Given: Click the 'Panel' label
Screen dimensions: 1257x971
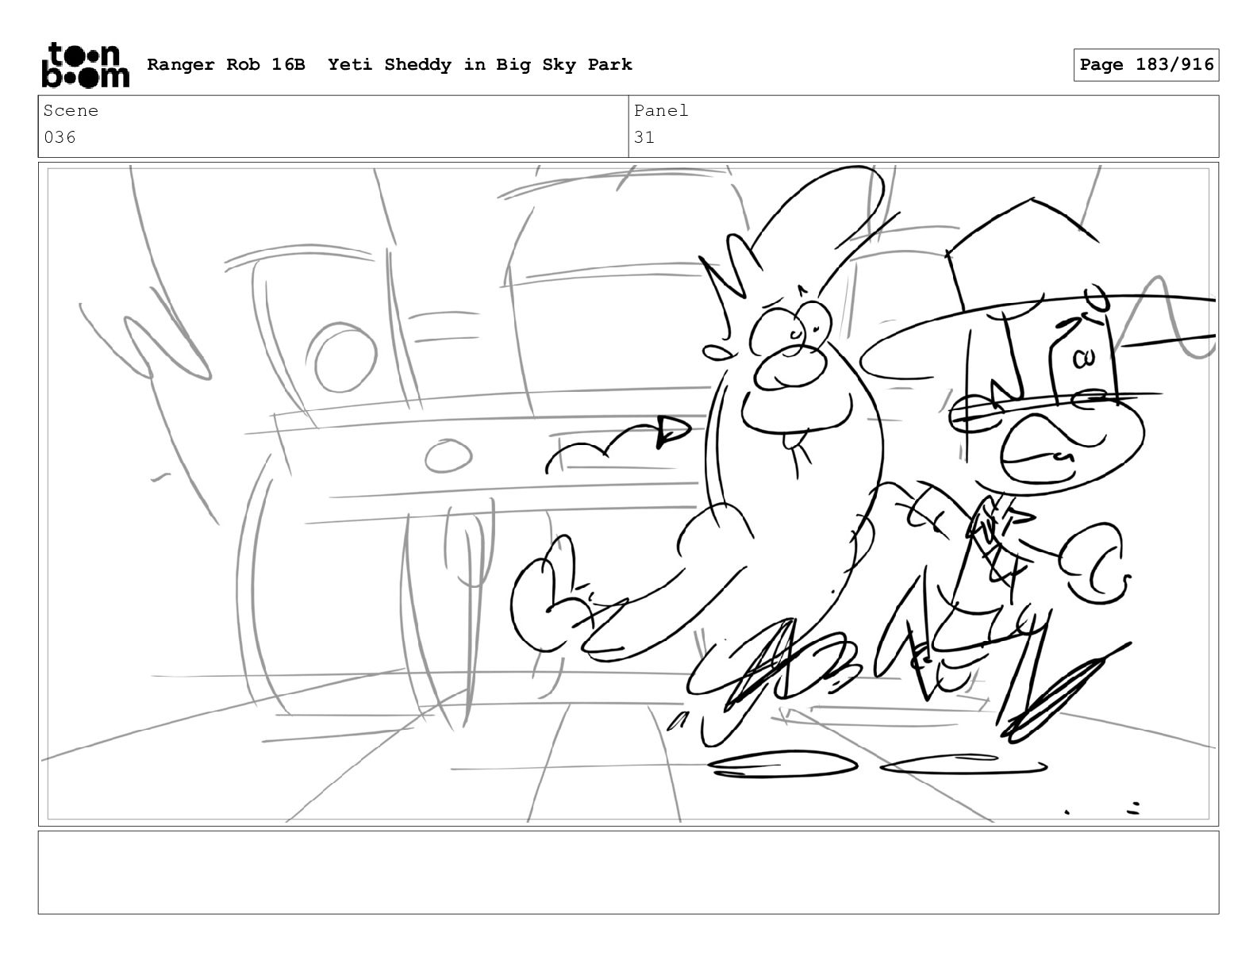Looking at the screenshot, I should click(661, 111).
